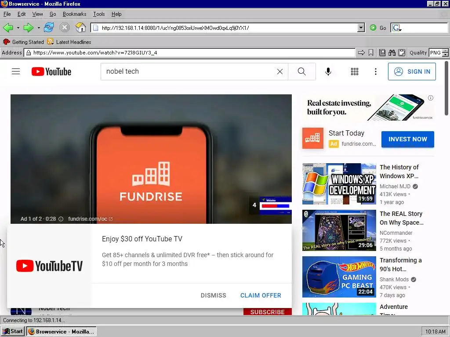The height and width of the screenshot is (337, 450).
Task: Click the Firefox URL location field
Action: (228, 28)
